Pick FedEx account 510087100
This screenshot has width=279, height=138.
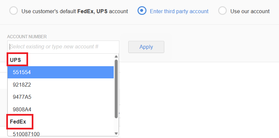click(60, 134)
